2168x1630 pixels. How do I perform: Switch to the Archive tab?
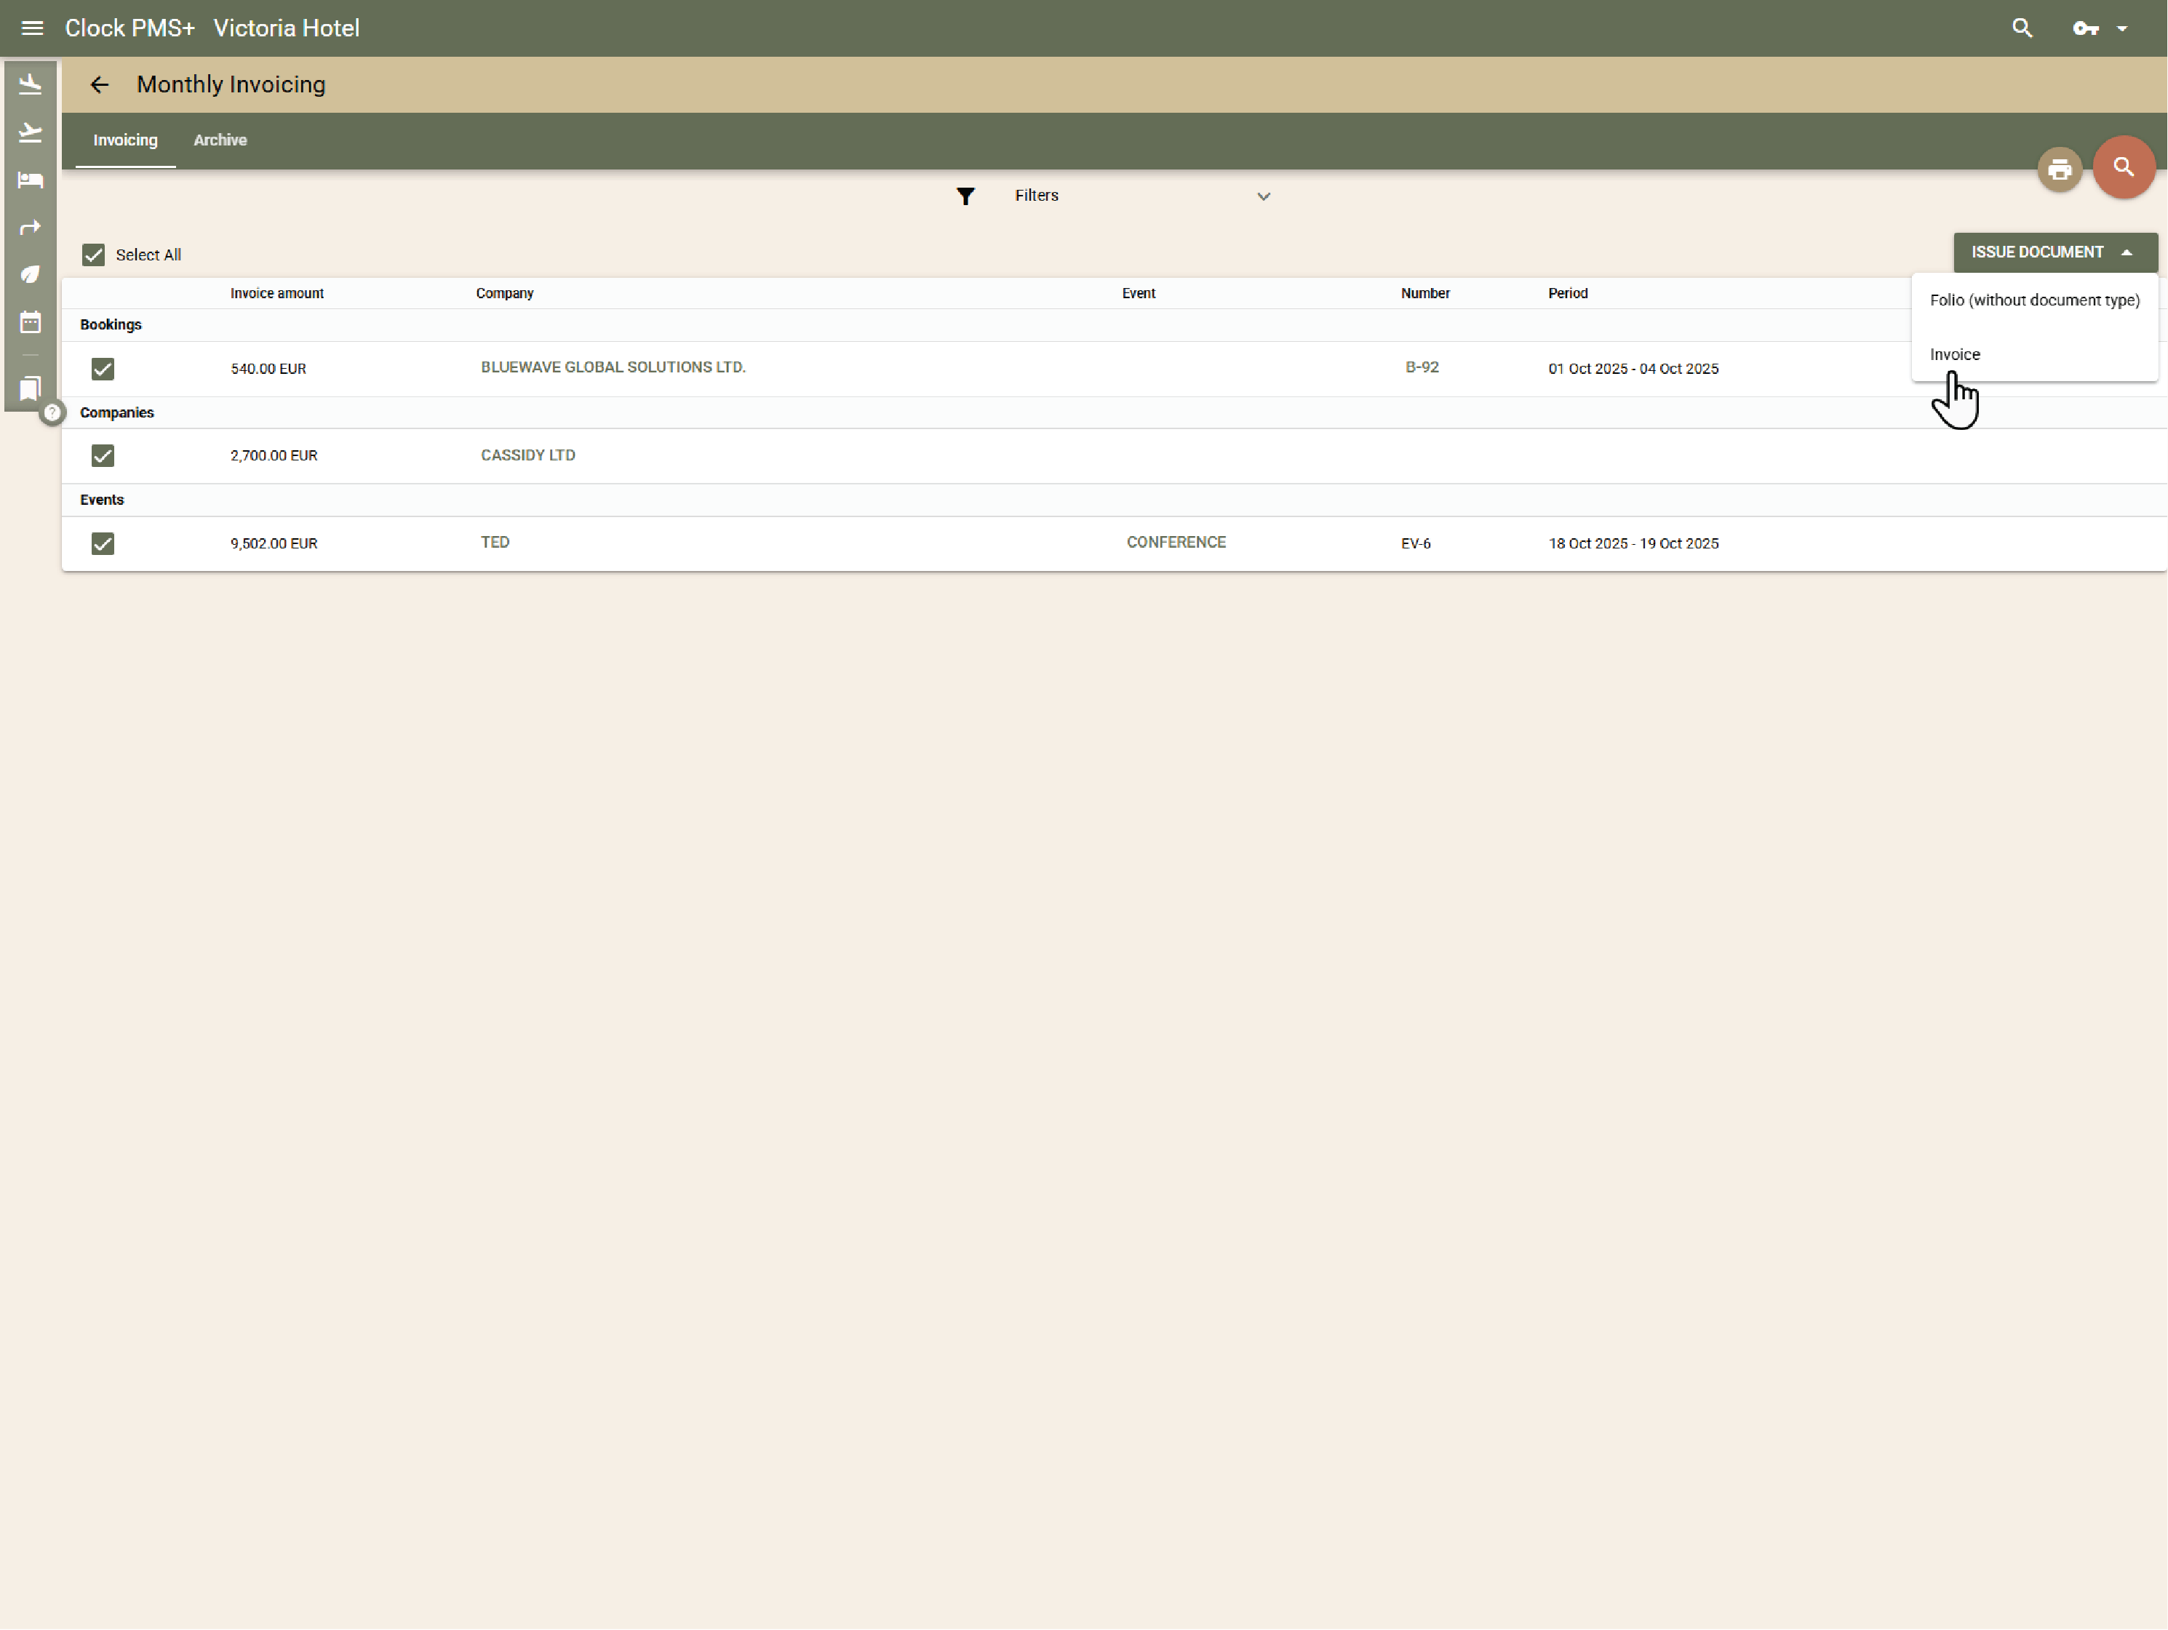pyautogui.click(x=220, y=140)
